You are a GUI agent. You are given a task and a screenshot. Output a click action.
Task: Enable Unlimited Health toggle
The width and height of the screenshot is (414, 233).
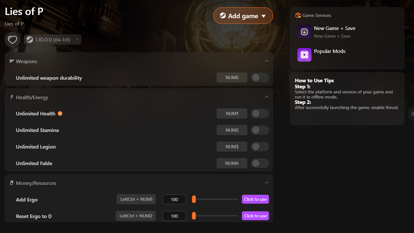[260, 113]
